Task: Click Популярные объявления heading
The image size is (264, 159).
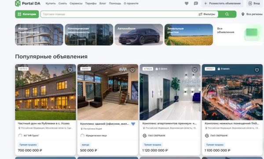Action: tap(51, 57)
